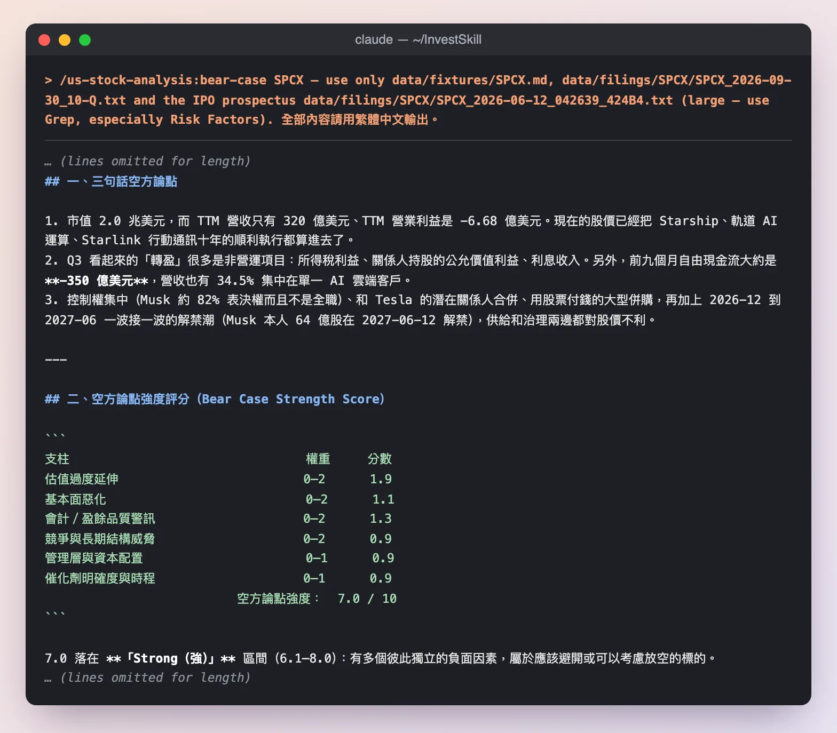Click the '全部內容請用繁體中文輸出' prompt text
The image size is (837, 733).
(355, 119)
